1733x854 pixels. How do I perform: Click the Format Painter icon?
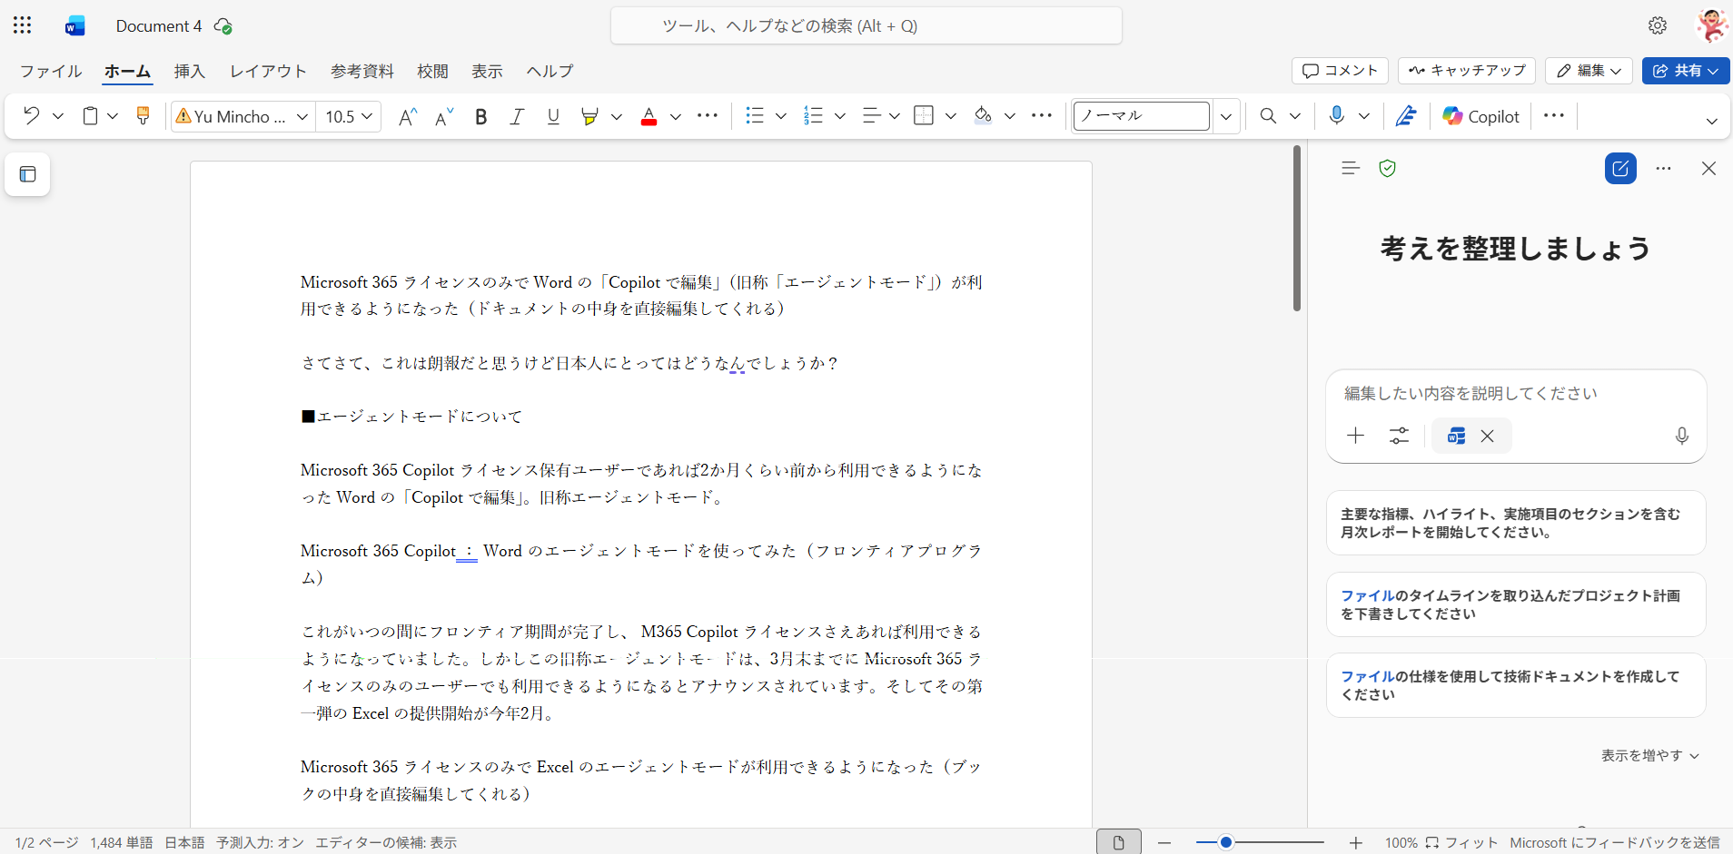(x=143, y=116)
